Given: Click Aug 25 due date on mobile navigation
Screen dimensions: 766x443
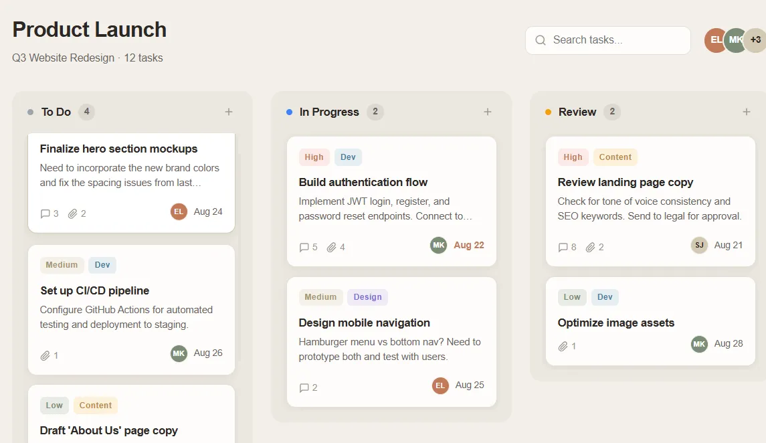Looking at the screenshot, I should [470, 385].
